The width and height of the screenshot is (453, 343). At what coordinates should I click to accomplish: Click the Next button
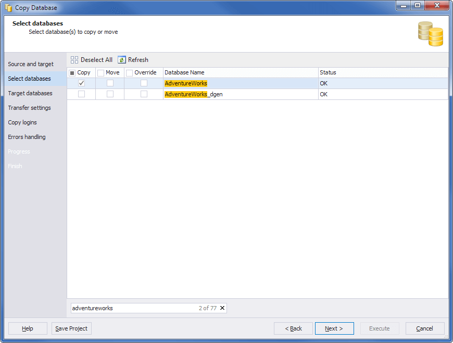click(334, 328)
